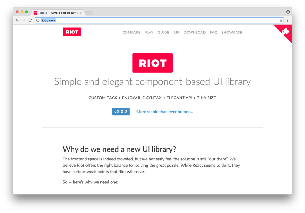
Task: Click the 'CUSTOM TAGS' text
Action: (103, 98)
